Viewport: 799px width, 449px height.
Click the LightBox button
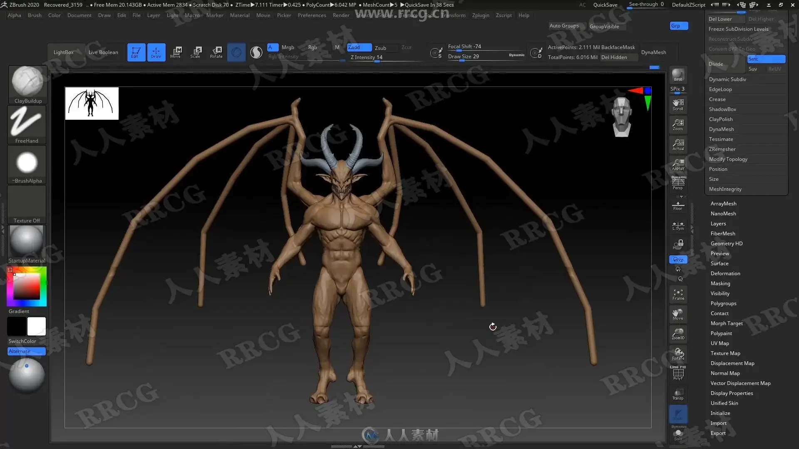pyautogui.click(x=63, y=52)
